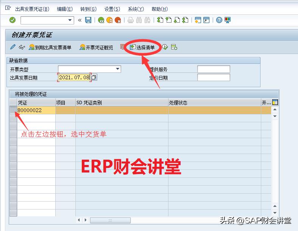Go to first page icon
The image size is (298, 231).
[160, 20]
